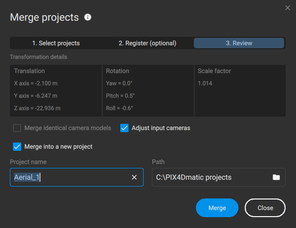Click the Close button
Image resolution: width=296 pixels, height=228 pixels.
[265, 208]
